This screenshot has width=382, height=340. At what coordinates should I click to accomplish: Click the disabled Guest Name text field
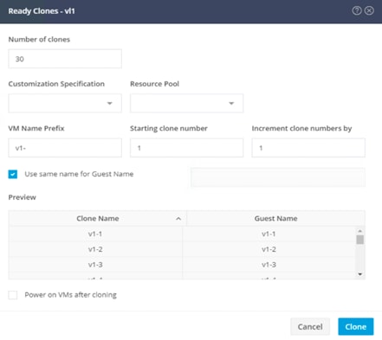click(278, 177)
